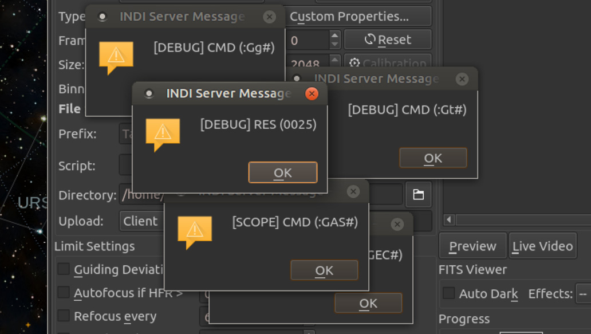Close the CMD (:GAS#) message dialog

pos(353,191)
